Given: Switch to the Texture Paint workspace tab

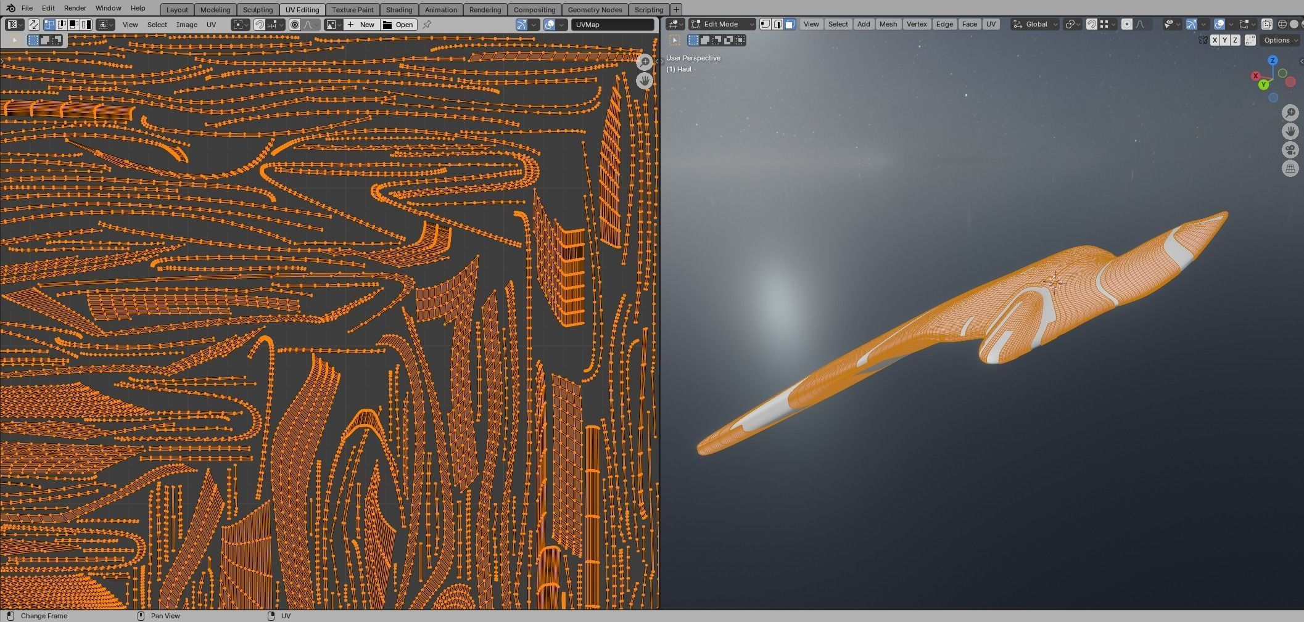Looking at the screenshot, I should [353, 10].
